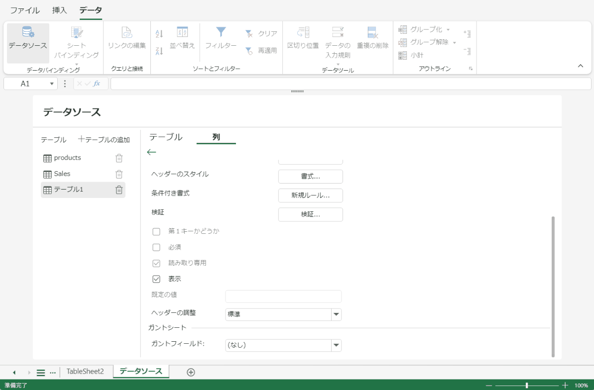Screen dimensions: 594x390
Task: Enable the 必須 checkbox
Action: point(156,247)
